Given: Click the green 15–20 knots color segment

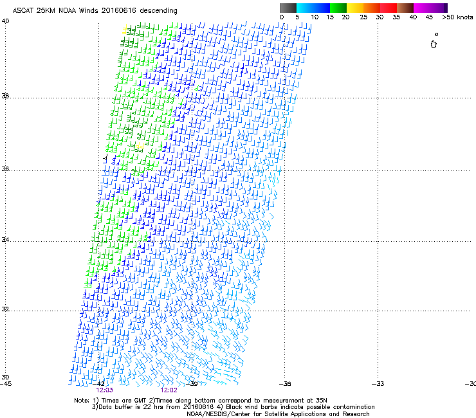Looking at the screenshot, I should click(x=338, y=8).
